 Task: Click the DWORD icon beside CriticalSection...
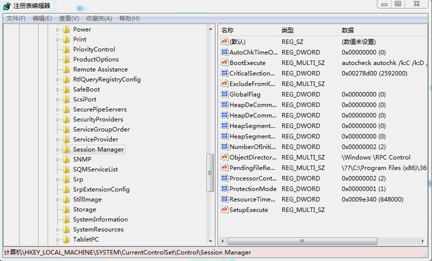(224, 73)
